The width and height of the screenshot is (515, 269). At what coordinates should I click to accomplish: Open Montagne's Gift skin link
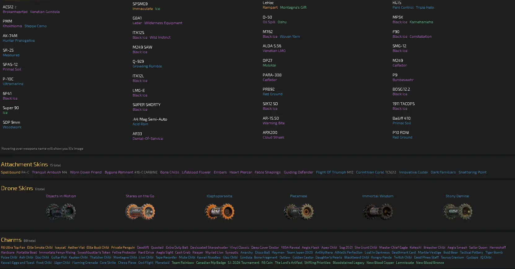[x=293, y=7]
